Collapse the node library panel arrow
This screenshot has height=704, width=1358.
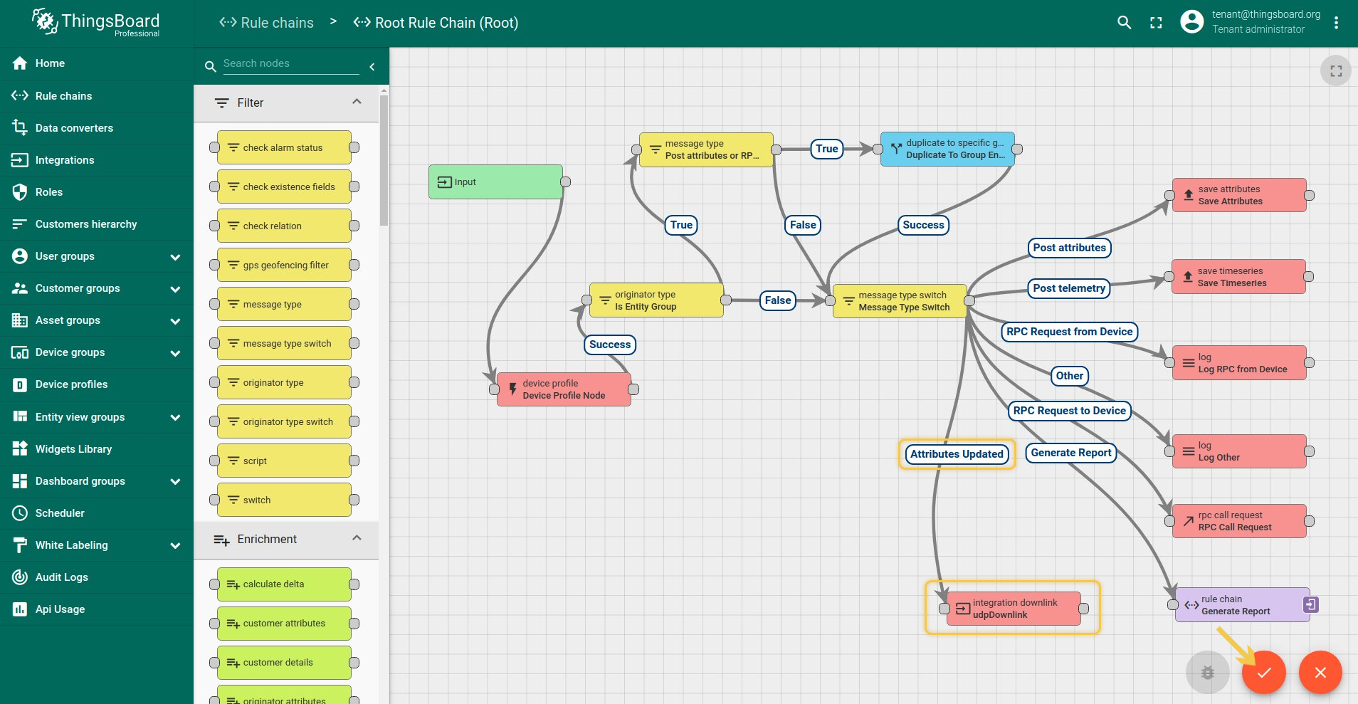coord(372,67)
